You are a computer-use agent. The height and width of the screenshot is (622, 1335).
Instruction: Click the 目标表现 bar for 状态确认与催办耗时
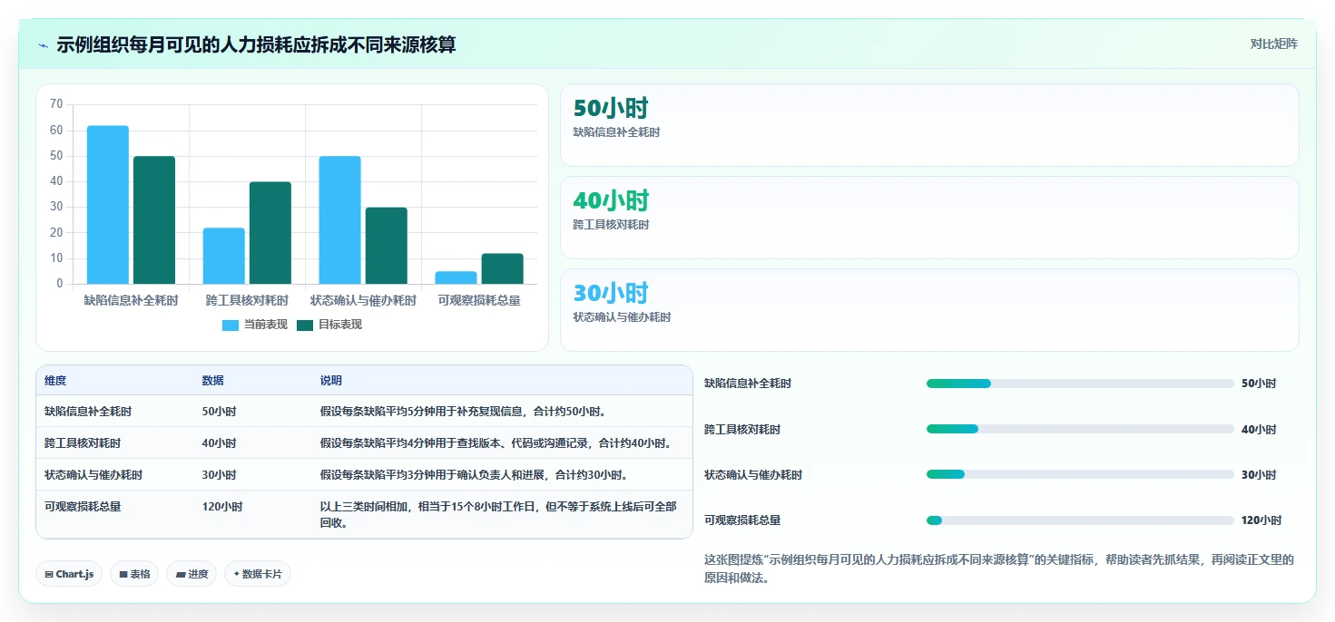(x=387, y=246)
